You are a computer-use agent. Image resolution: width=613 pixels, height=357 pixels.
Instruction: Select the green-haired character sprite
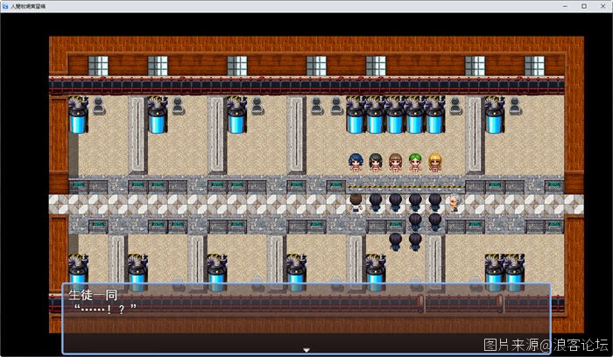pyautogui.click(x=415, y=164)
